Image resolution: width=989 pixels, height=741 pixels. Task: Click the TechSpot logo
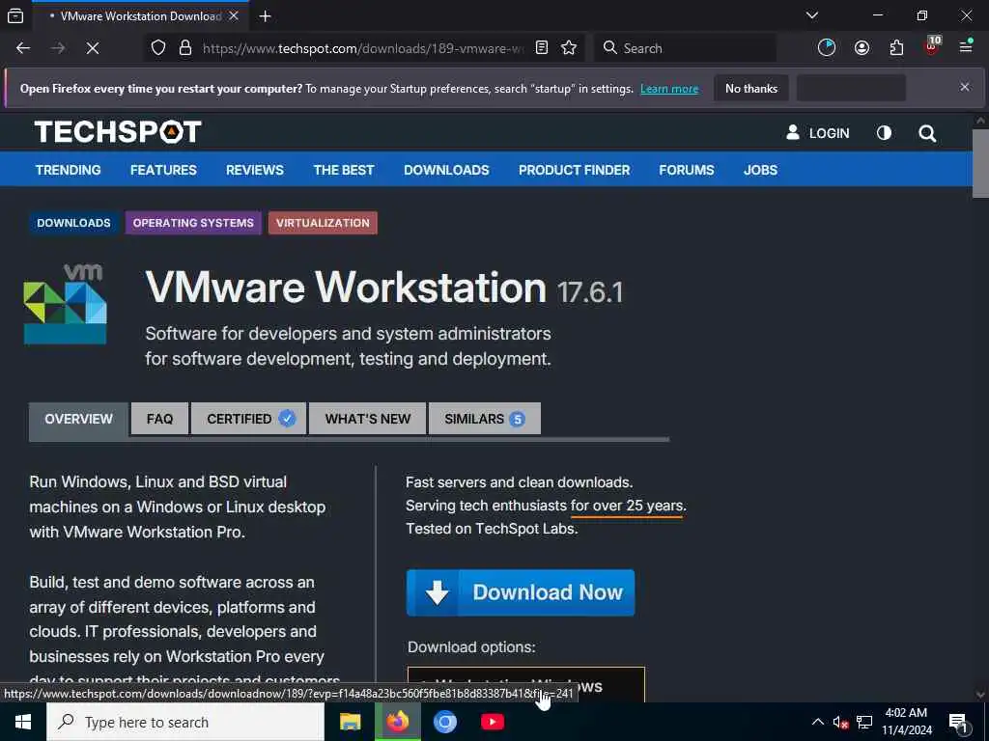[x=118, y=131]
